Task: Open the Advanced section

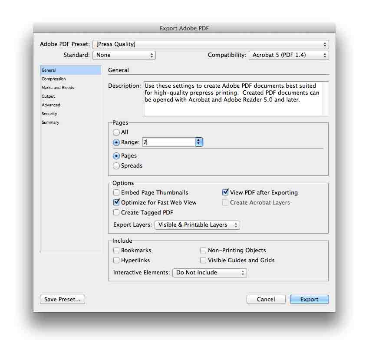Action: coord(71,105)
